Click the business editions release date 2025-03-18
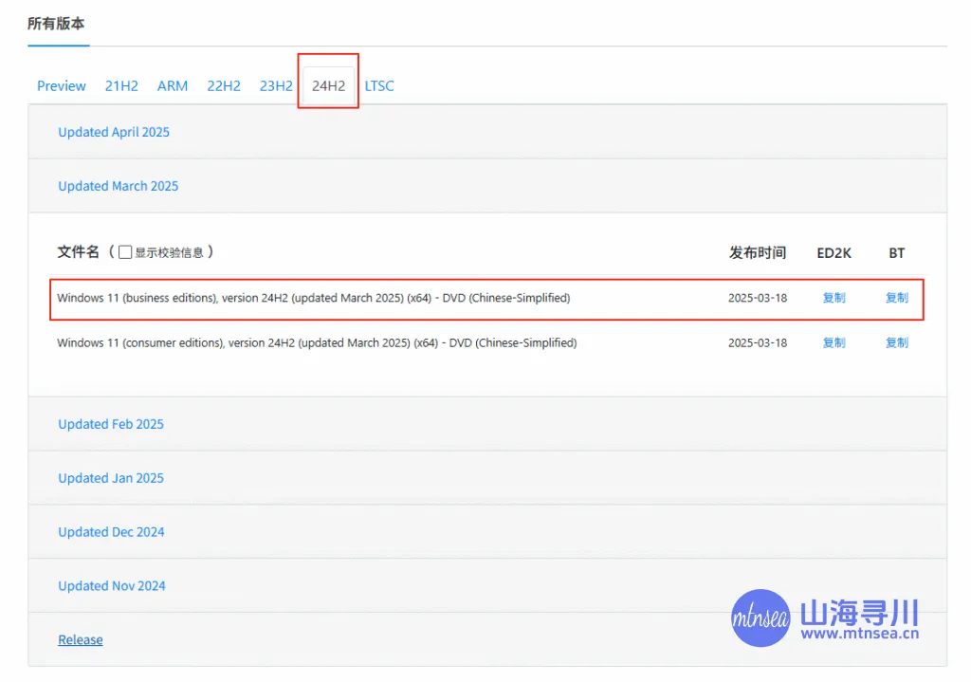Image resolution: width=971 pixels, height=682 pixels. 758,298
